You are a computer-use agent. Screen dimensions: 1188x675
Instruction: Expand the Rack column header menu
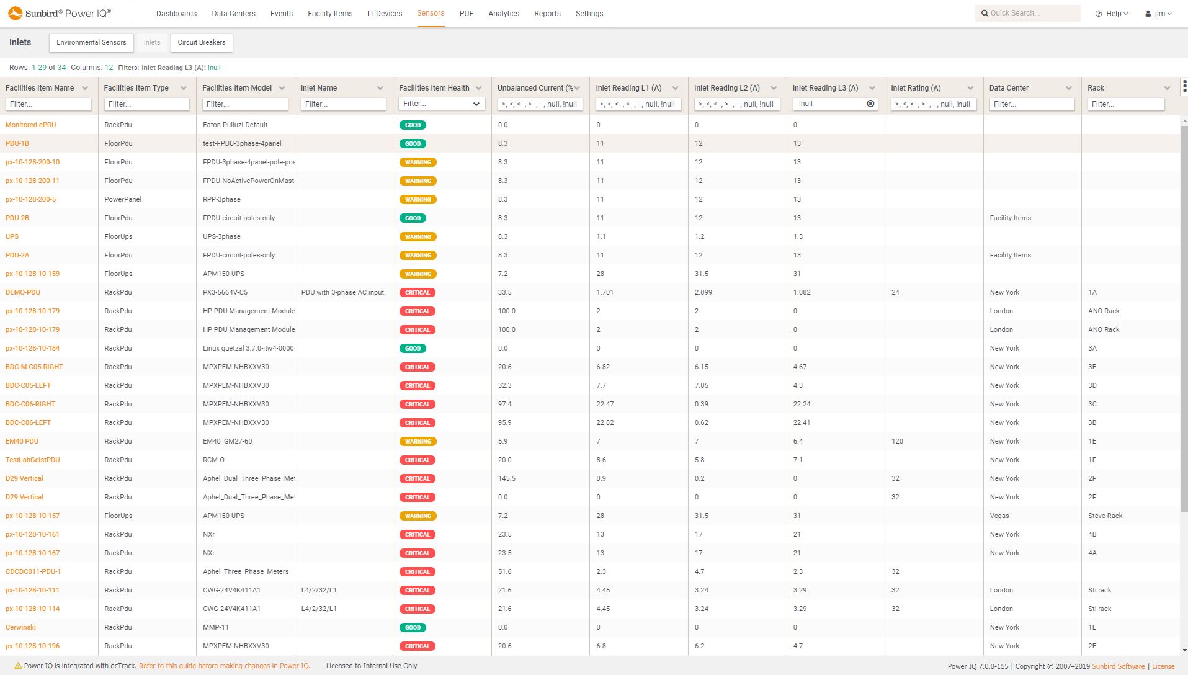tap(1168, 87)
